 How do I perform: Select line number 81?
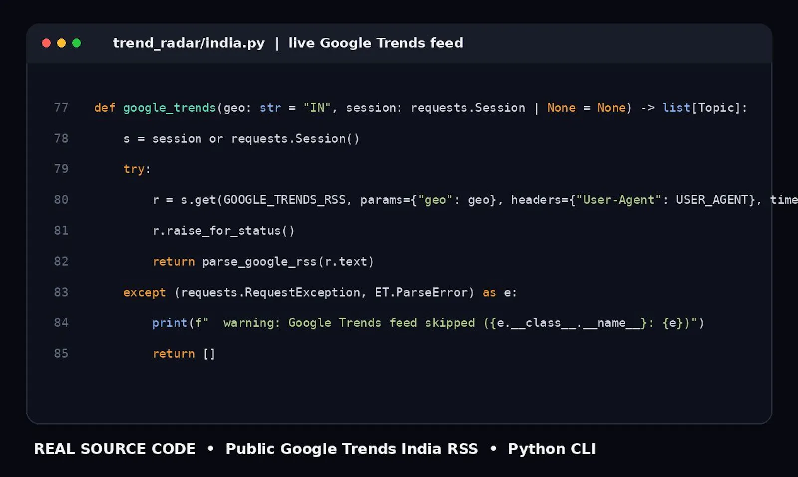pyautogui.click(x=61, y=230)
